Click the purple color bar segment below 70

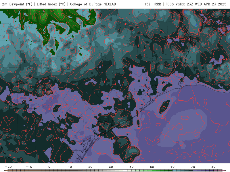(x=195, y=171)
